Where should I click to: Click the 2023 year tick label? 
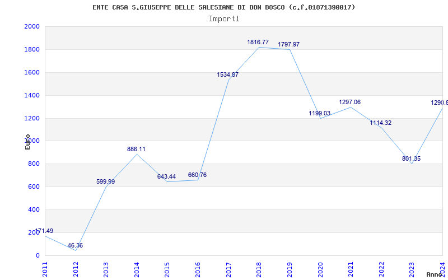[412, 269]
